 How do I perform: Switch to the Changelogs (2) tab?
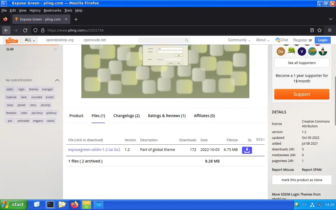(127, 116)
